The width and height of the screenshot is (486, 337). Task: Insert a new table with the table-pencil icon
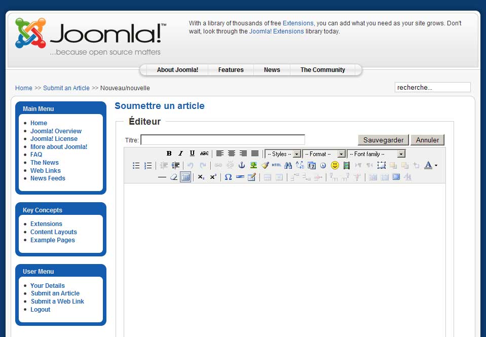coord(252,177)
